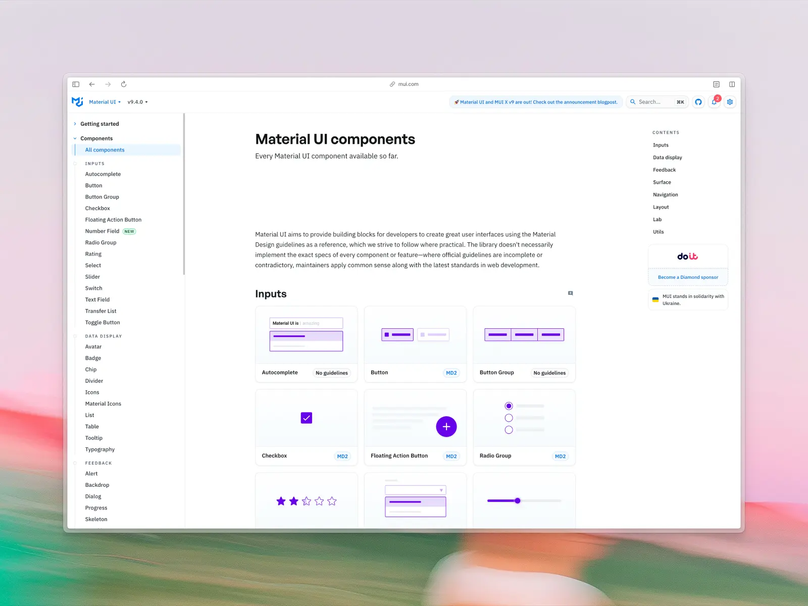Open the Floating Action Button card

coord(415,428)
